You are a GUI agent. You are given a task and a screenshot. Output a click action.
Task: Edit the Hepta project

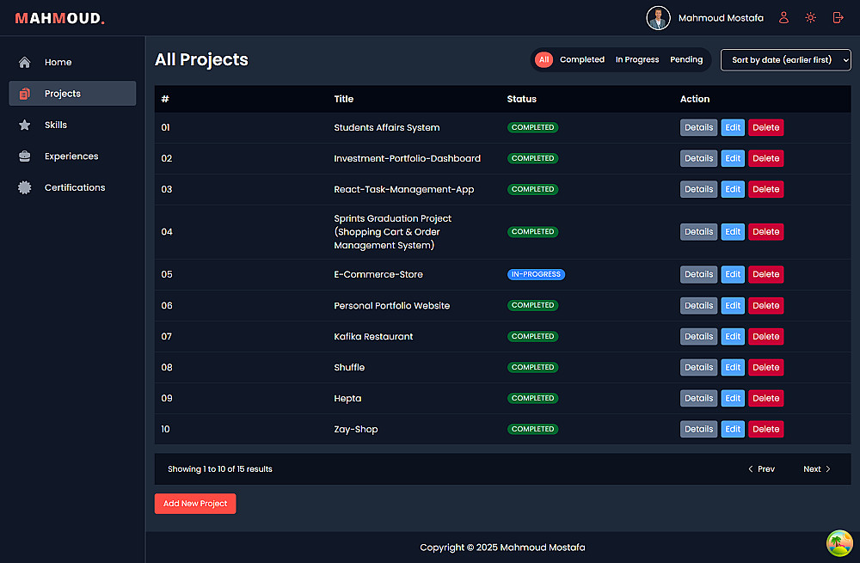733,399
